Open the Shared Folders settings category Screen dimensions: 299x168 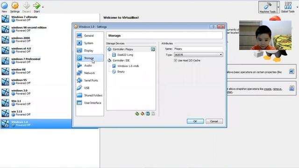(x=90, y=95)
